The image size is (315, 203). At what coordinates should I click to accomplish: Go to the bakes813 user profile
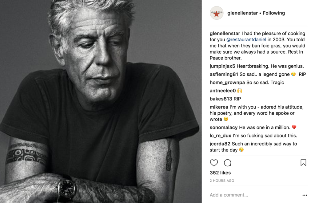click(x=221, y=99)
